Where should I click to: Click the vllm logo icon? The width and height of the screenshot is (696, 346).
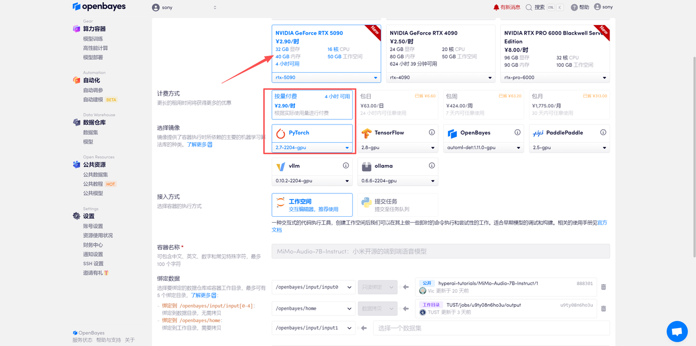coord(281,166)
